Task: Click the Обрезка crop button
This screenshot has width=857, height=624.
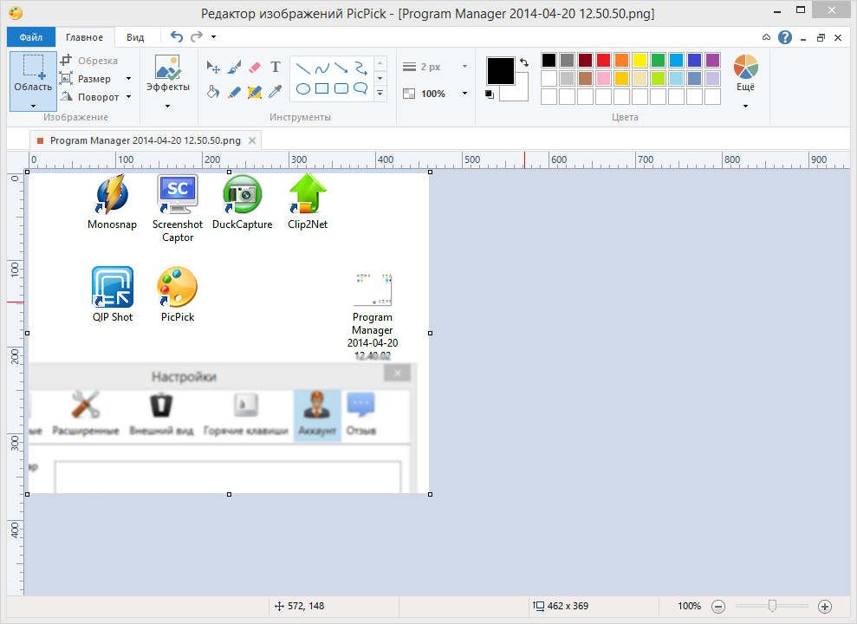Action: (x=89, y=61)
